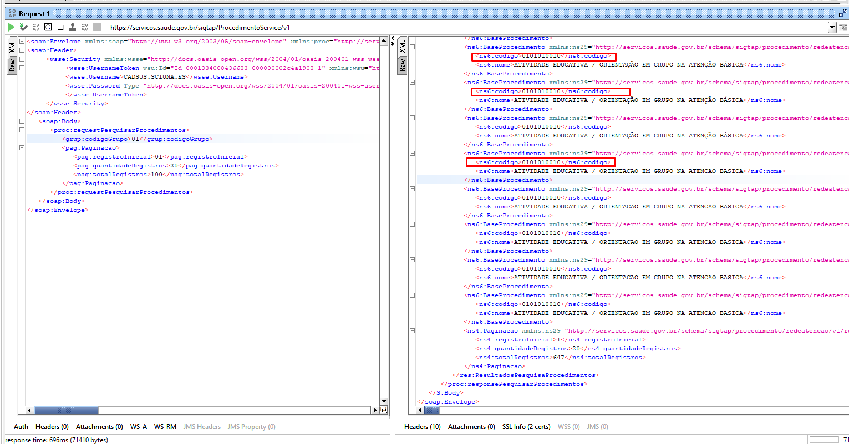
Task: Open the SSL Info (2 certs) tab
Action: pos(526,427)
